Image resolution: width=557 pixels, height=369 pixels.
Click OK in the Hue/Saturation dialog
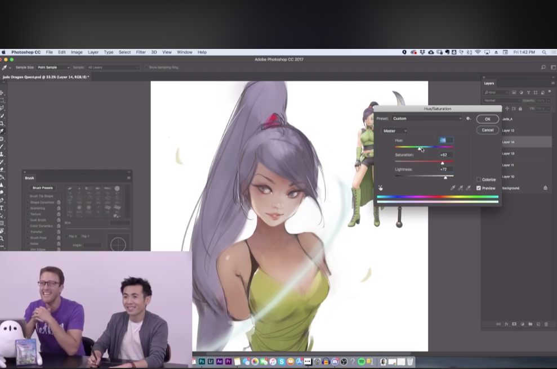click(488, 119)
